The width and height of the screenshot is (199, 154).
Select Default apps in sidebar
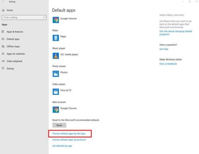13,39
